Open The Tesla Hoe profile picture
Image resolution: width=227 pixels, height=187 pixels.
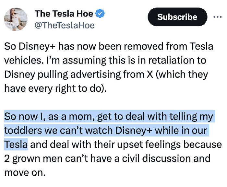[16, 19]
